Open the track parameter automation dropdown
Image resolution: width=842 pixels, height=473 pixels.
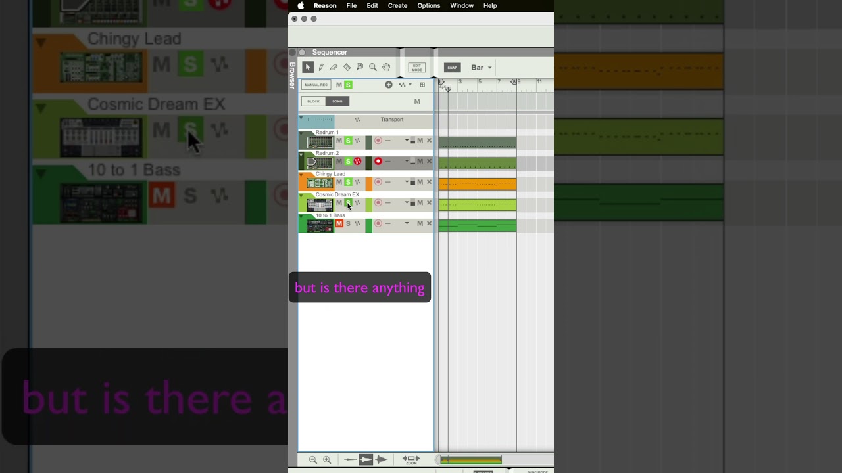405,85
